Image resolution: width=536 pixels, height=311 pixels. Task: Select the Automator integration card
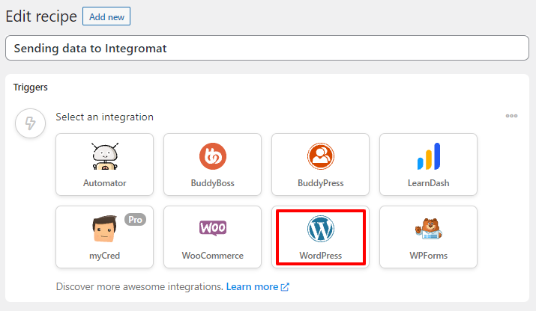105,164
